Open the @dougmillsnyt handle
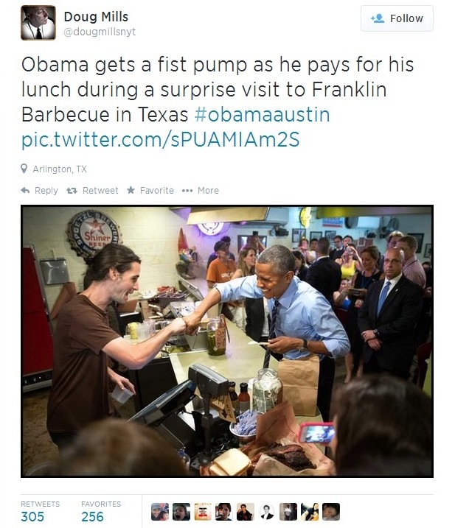The image size is (455, 528). [x=100, y=32]
